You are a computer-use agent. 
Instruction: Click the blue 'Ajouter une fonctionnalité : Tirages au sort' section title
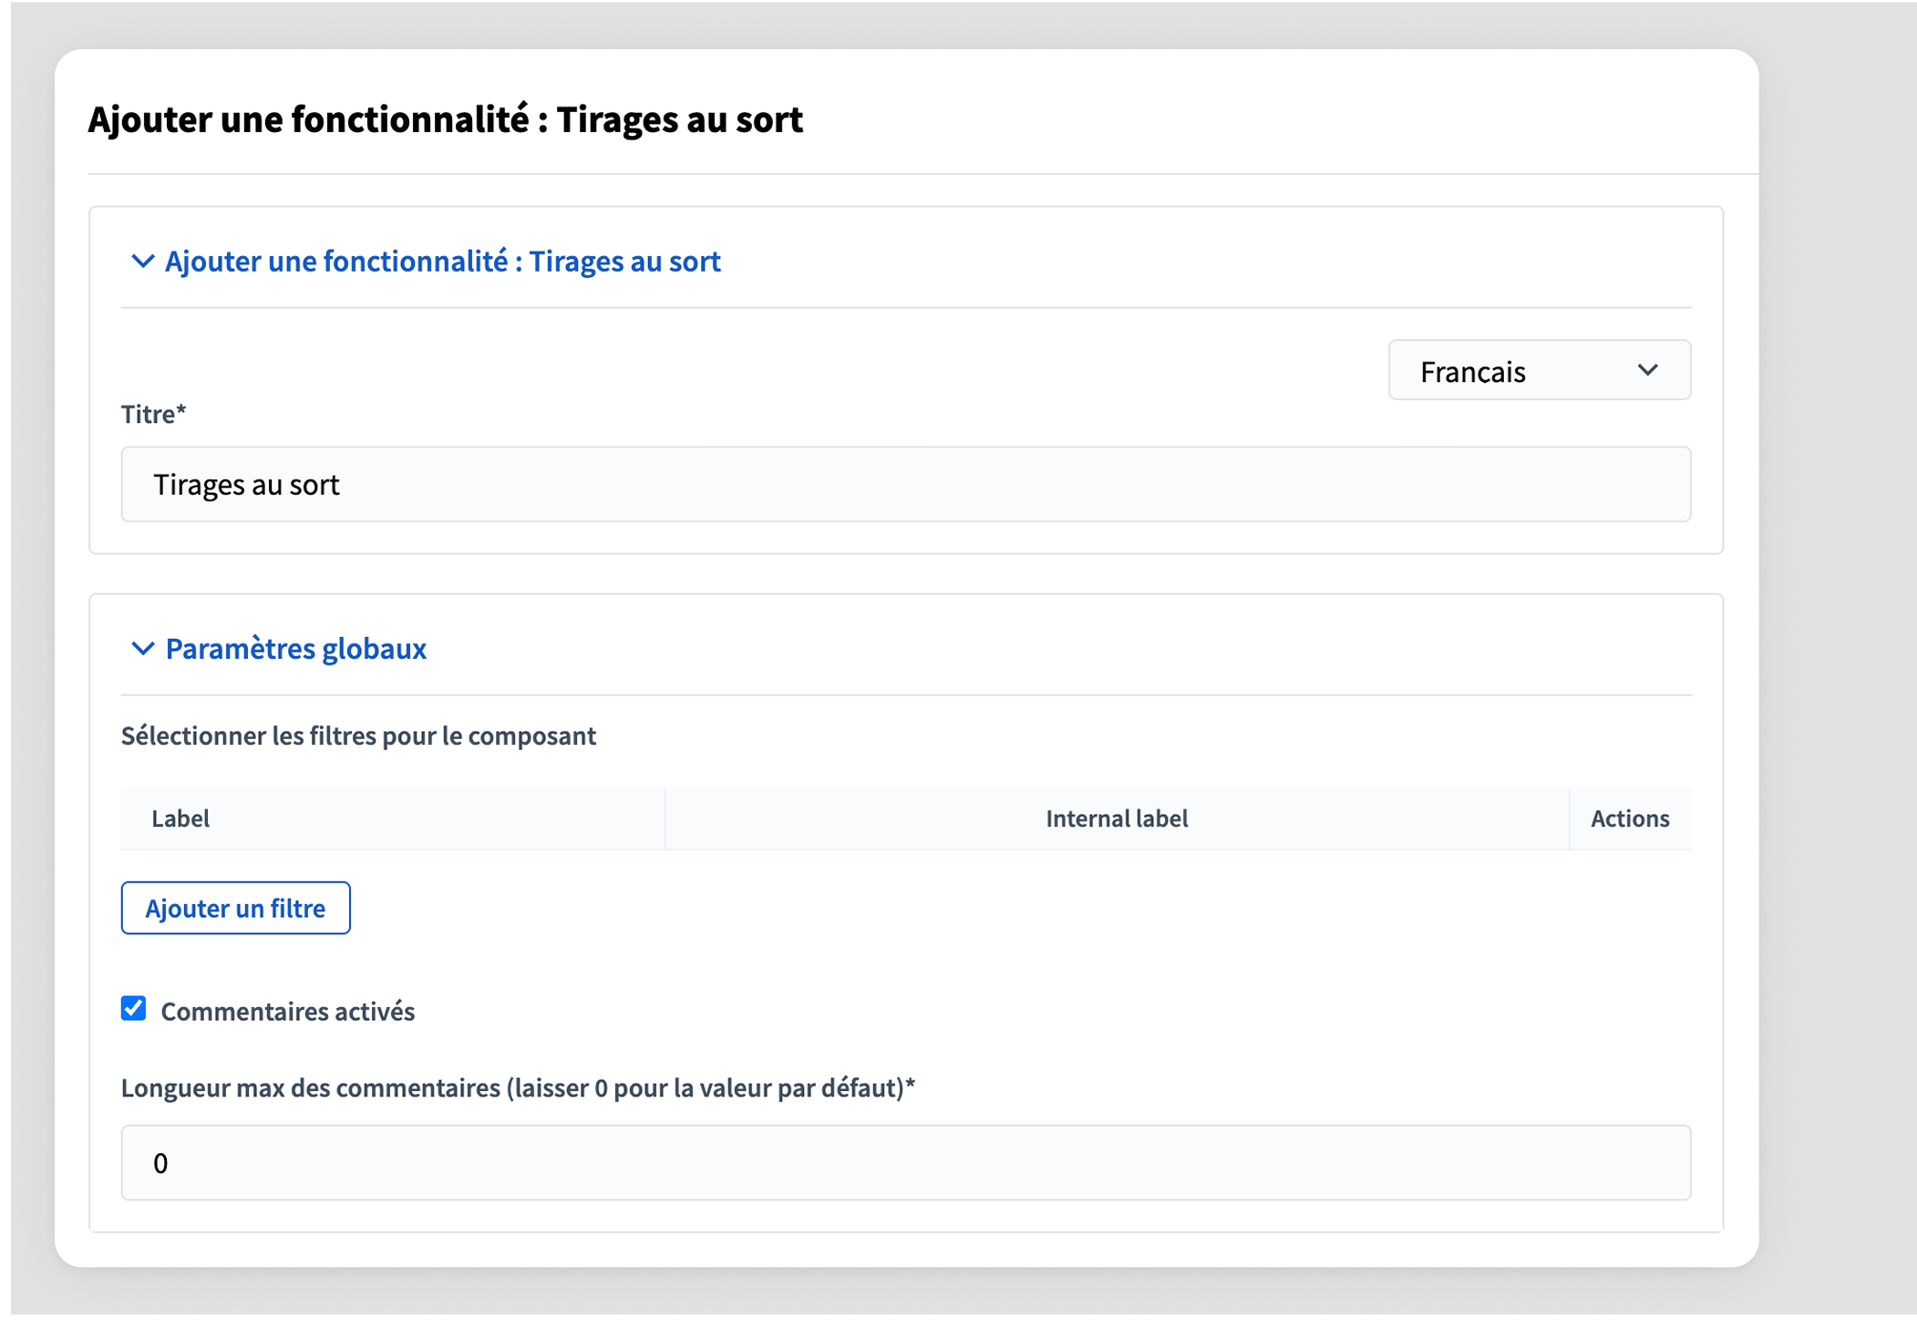(x=443, y=262)
